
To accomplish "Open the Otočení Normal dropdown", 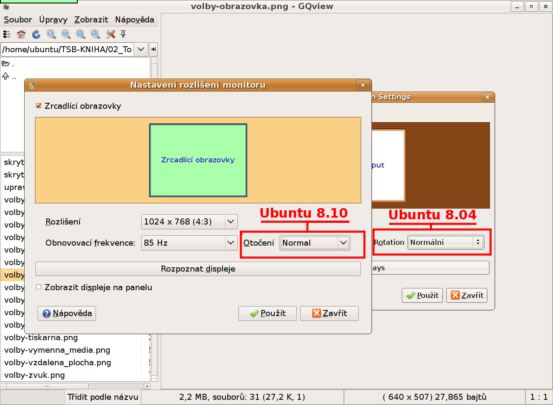I will [315, 243].
